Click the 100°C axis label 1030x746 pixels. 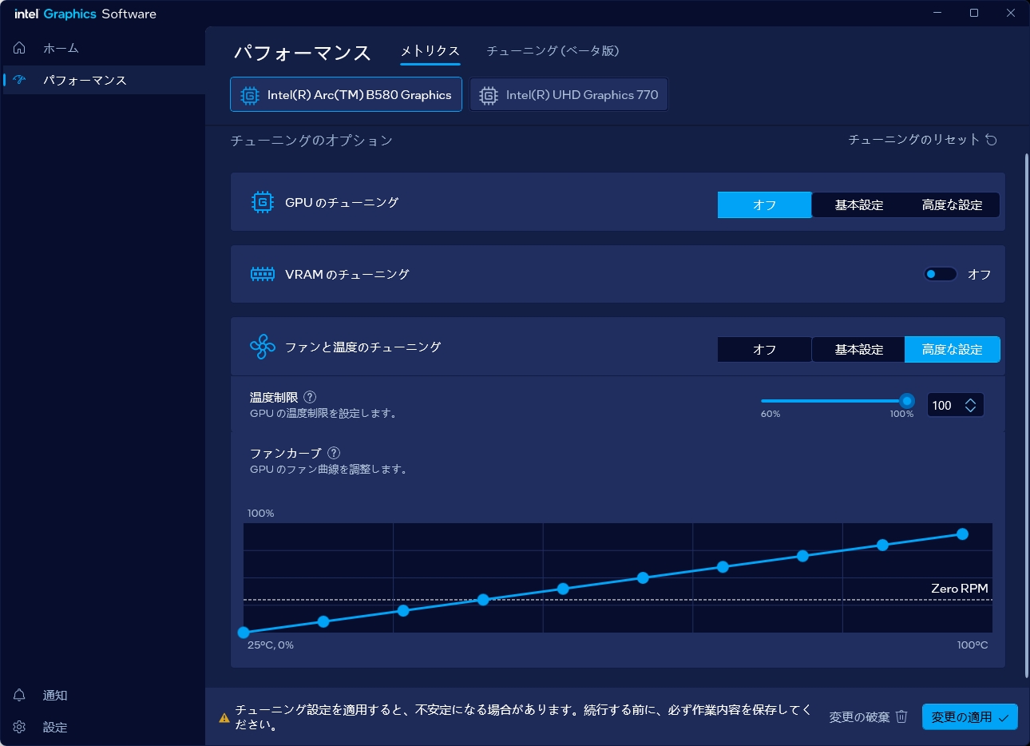tap(973, 645)
